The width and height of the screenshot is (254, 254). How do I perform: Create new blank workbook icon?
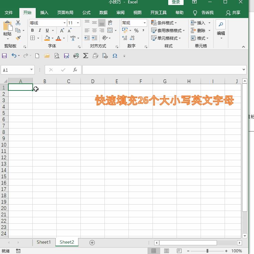37,56
